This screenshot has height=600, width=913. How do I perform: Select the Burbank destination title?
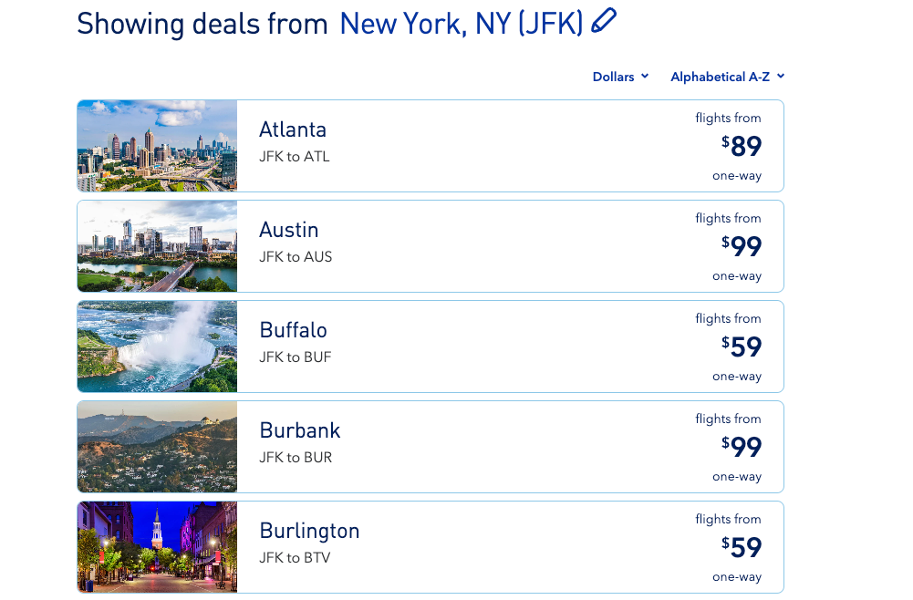(x=300, y=430)
